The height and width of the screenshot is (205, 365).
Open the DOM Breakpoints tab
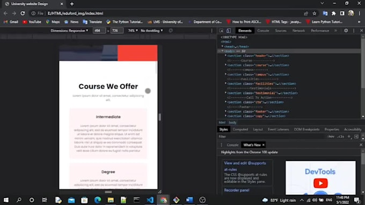pos(306,129)
